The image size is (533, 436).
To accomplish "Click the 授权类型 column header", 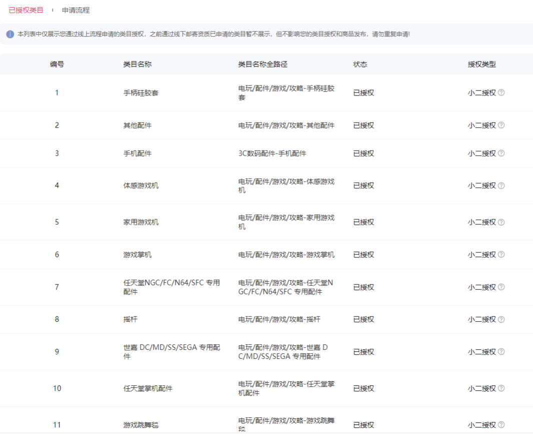I will (481, 65).
